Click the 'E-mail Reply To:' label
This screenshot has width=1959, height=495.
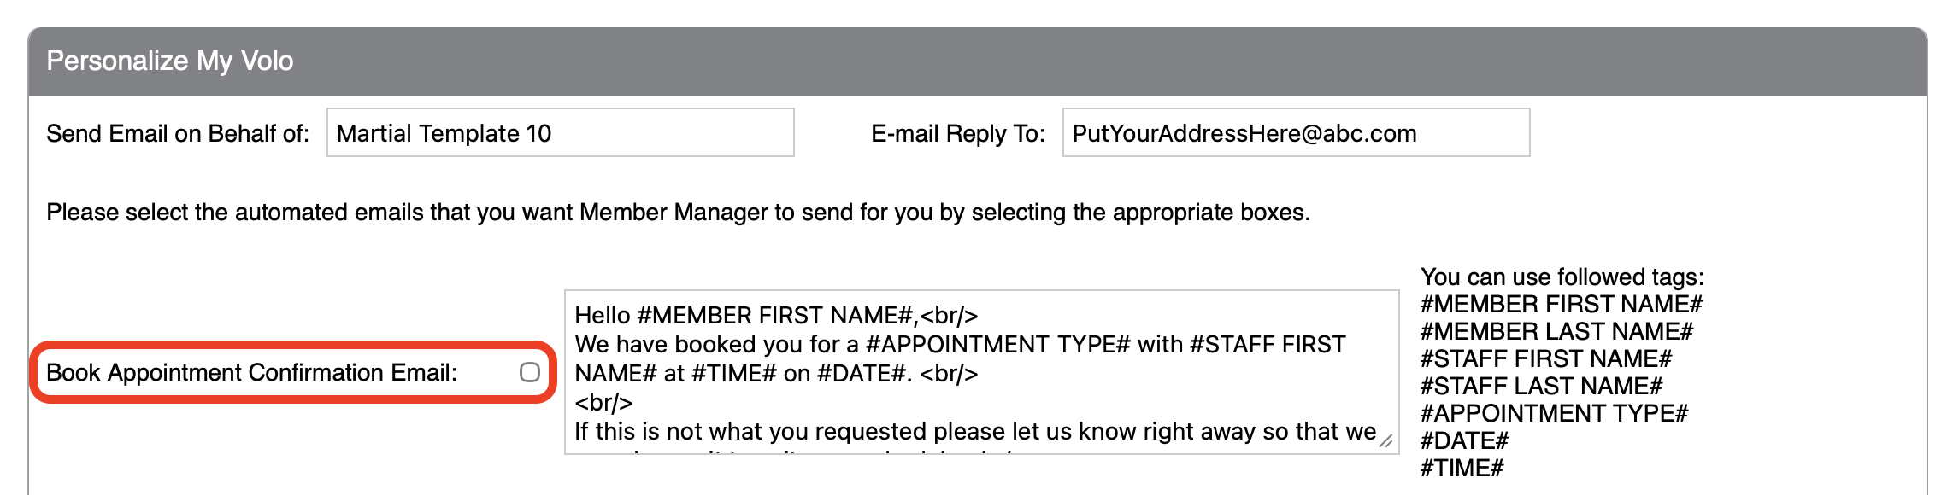click(957, 134)
